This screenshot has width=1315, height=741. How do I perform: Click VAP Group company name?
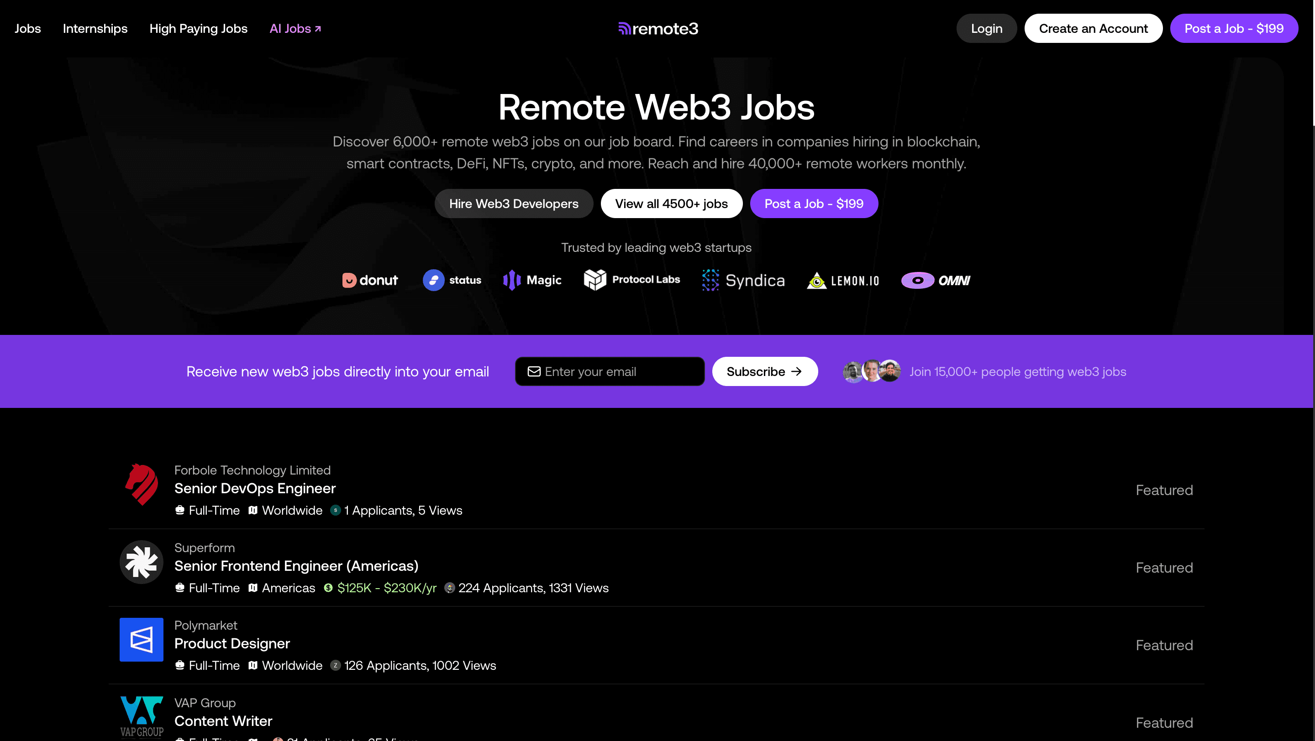tap(205, 703)
